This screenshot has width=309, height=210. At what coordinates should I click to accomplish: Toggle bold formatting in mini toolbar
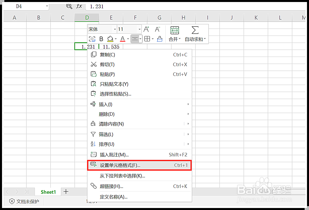(x=101, y=39)
